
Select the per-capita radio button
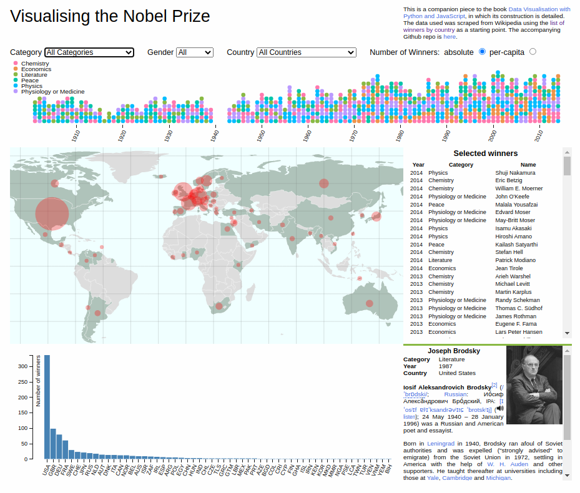coord(533,52)
